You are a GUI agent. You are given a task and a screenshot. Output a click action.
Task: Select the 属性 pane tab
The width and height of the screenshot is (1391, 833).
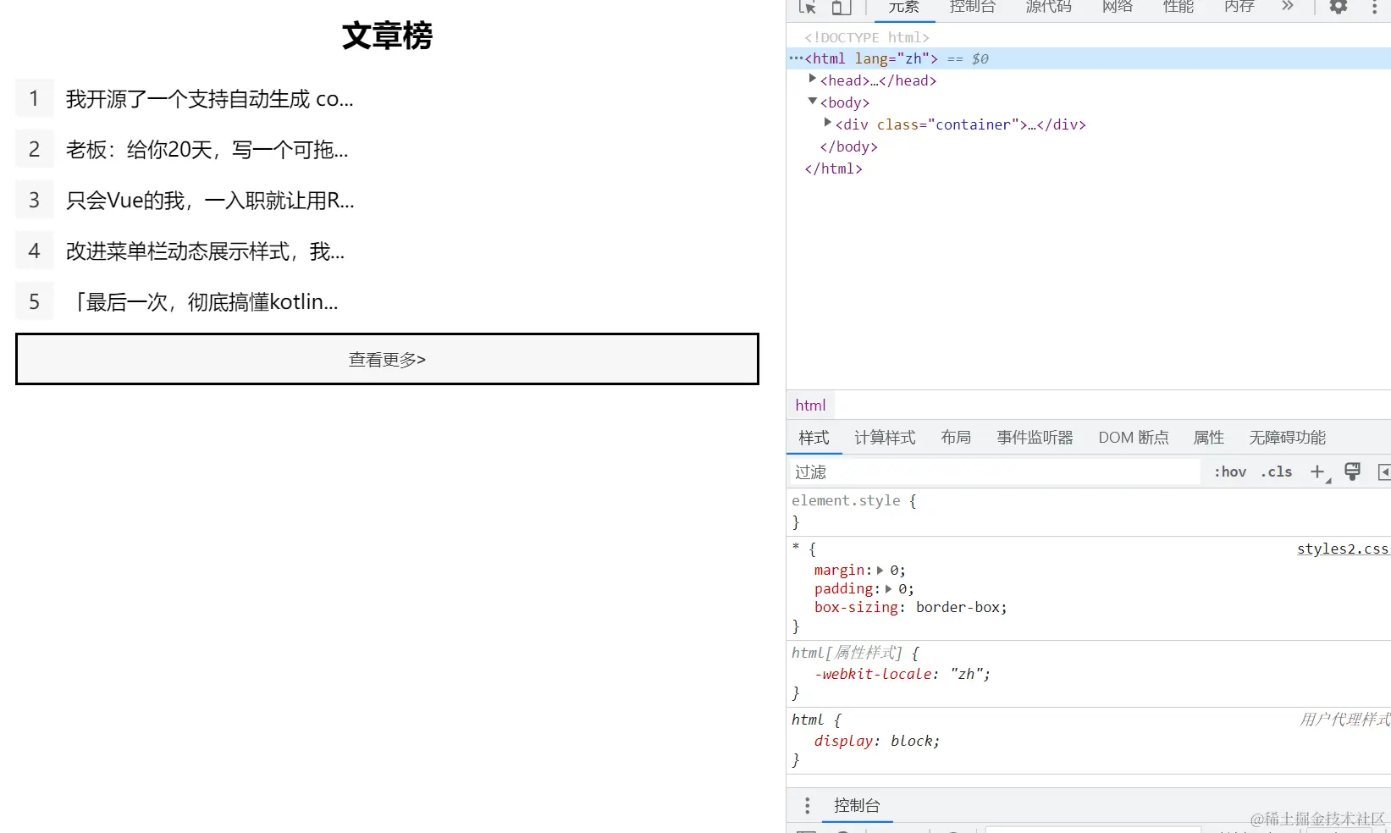click(x=1209, y=438)
